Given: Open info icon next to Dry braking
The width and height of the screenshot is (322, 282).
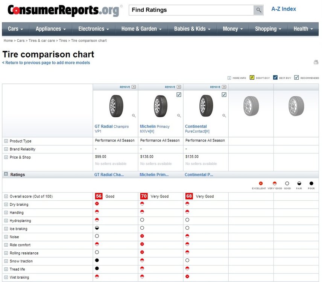Looking at the screenshot, I should (6, 205).
